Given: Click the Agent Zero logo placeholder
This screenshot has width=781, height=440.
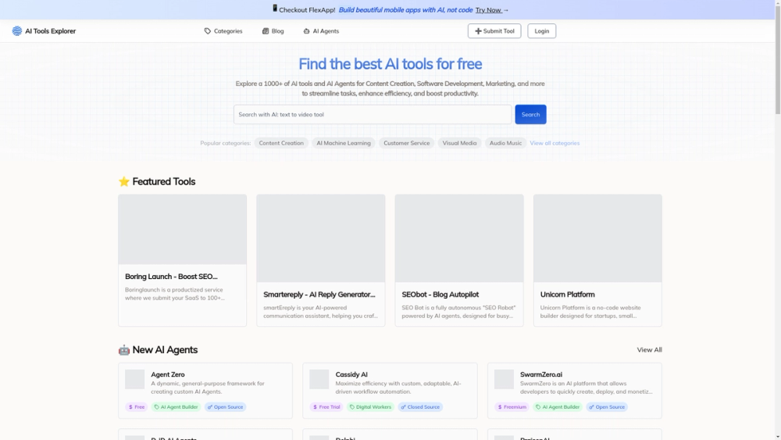Looking at the screenshot, I should coord(134,379).
